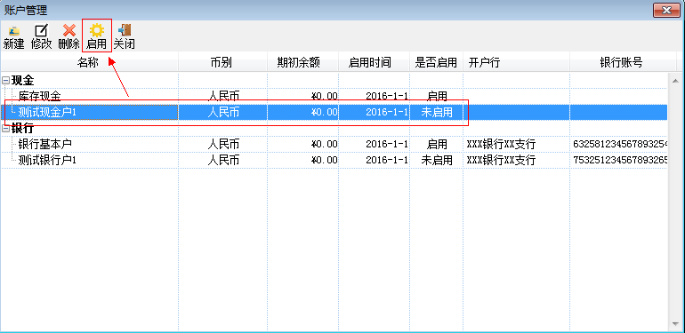Close the 账户管理 window with X

click(666, 11)
